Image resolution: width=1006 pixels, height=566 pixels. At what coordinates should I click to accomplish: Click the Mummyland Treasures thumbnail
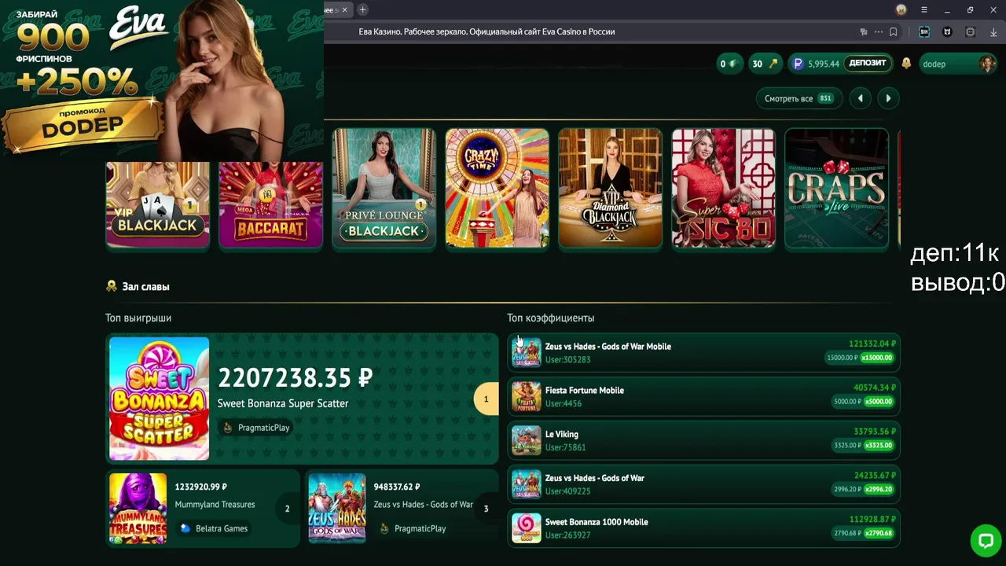138,509
